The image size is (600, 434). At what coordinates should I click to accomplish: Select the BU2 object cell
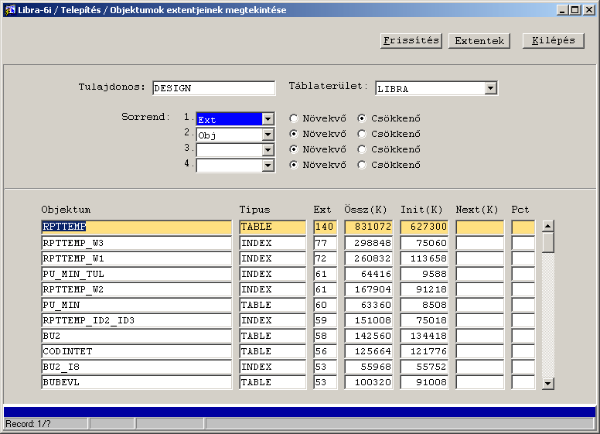pos(137,336)
